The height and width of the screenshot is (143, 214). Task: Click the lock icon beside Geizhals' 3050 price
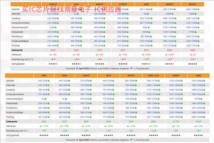pos(49,81)
